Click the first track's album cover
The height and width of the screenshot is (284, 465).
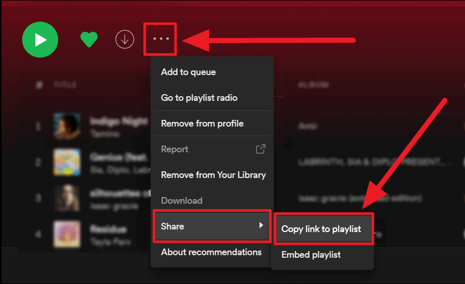click(x=67, y=126)
